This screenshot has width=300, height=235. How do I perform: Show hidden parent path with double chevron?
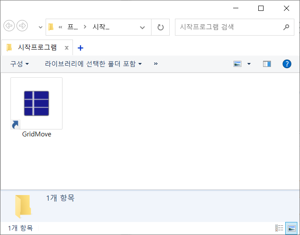pyautogui.click(x=60, y=27)
